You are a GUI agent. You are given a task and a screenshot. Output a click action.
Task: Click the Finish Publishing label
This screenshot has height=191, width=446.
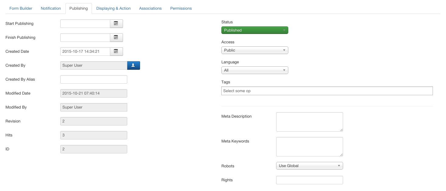pos(20,38)
